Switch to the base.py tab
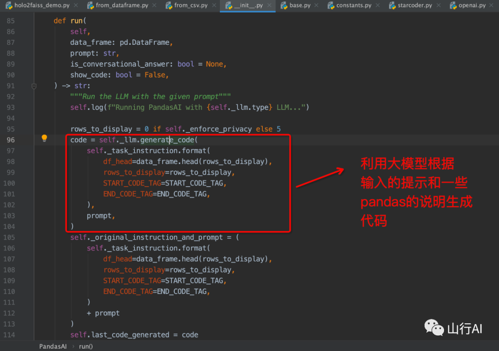Image resolution: width=499 pixels, height=351 pixels. (x=300, y=6)
